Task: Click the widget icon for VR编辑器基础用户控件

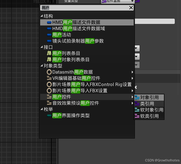Action: (x=49, y=78)
